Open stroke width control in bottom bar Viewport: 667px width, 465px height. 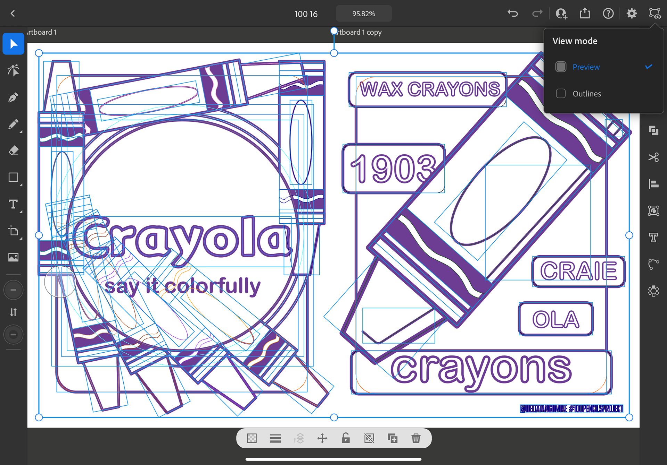[275, 438]
